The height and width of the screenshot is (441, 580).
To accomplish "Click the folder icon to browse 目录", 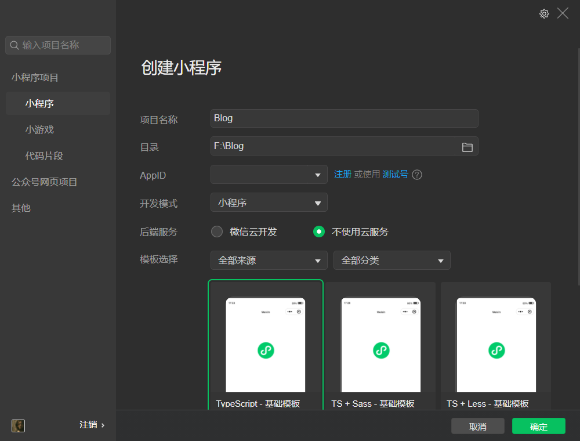I will (467, 147).
